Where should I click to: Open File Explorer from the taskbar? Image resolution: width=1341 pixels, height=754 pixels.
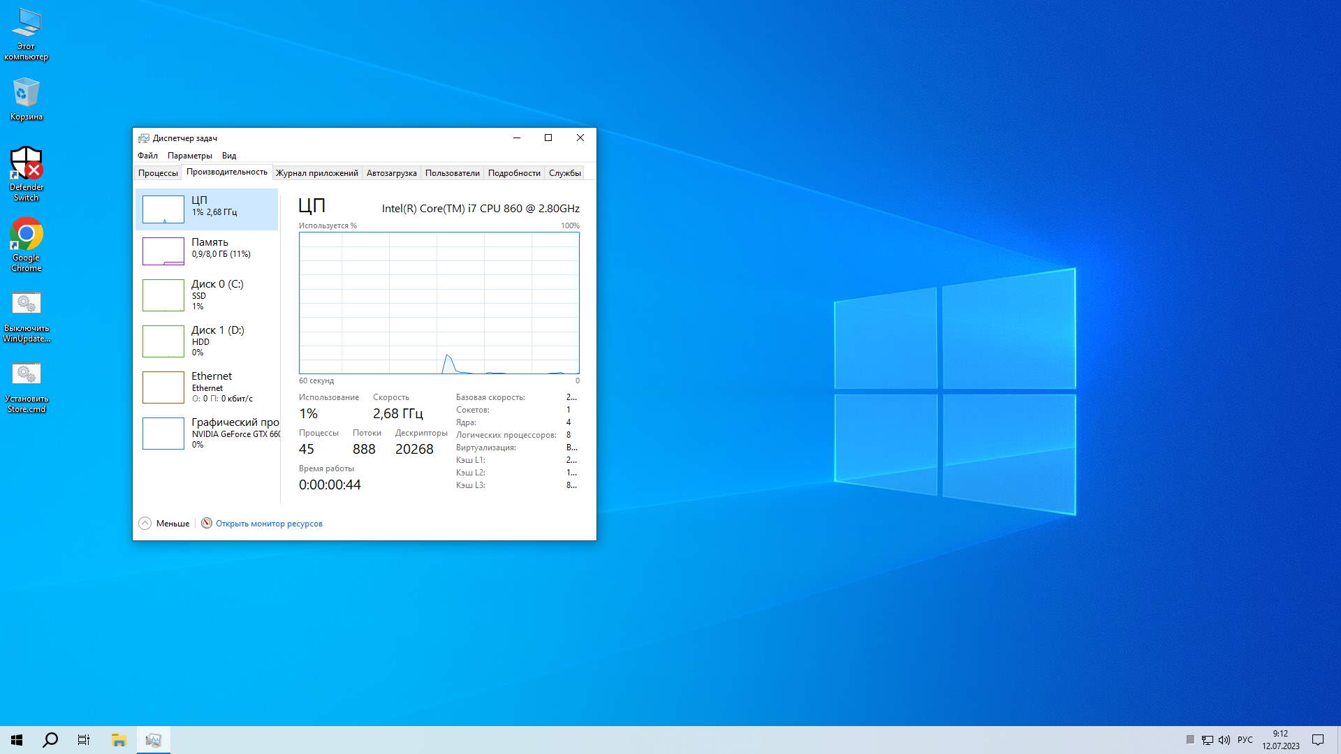(119, 740)
